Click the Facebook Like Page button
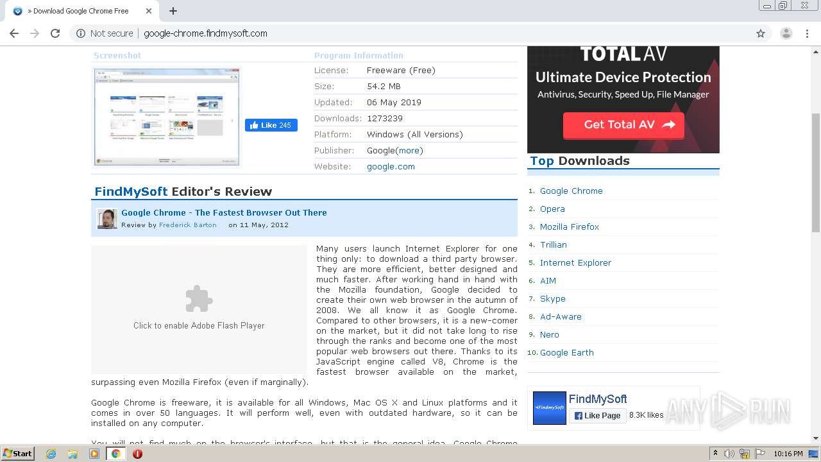 [x=597, y=415]
